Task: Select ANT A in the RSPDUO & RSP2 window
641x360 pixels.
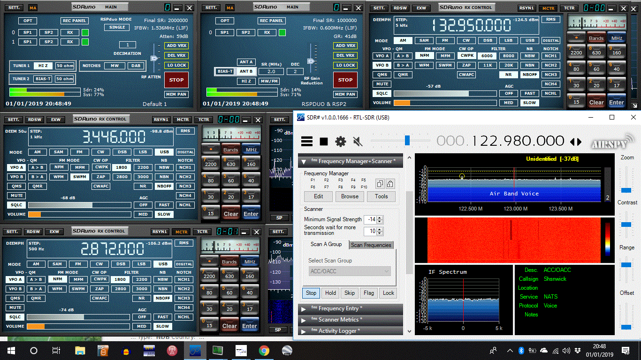Action: (246, 62)
